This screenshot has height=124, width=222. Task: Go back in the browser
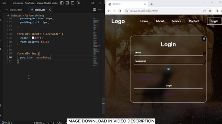point(109,11)
